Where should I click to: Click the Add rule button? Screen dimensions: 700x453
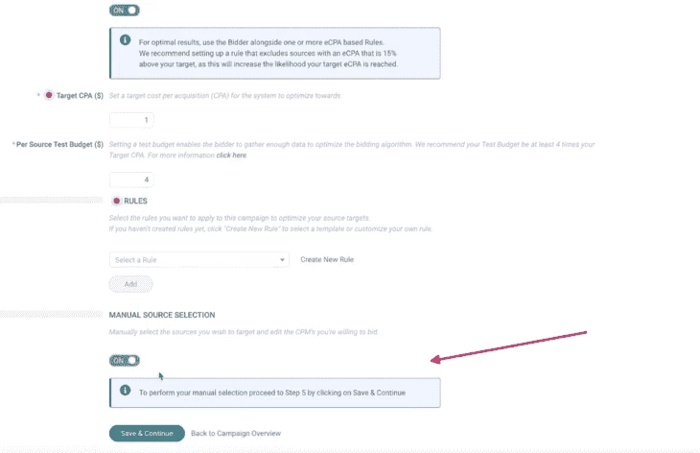pos(130,284)
